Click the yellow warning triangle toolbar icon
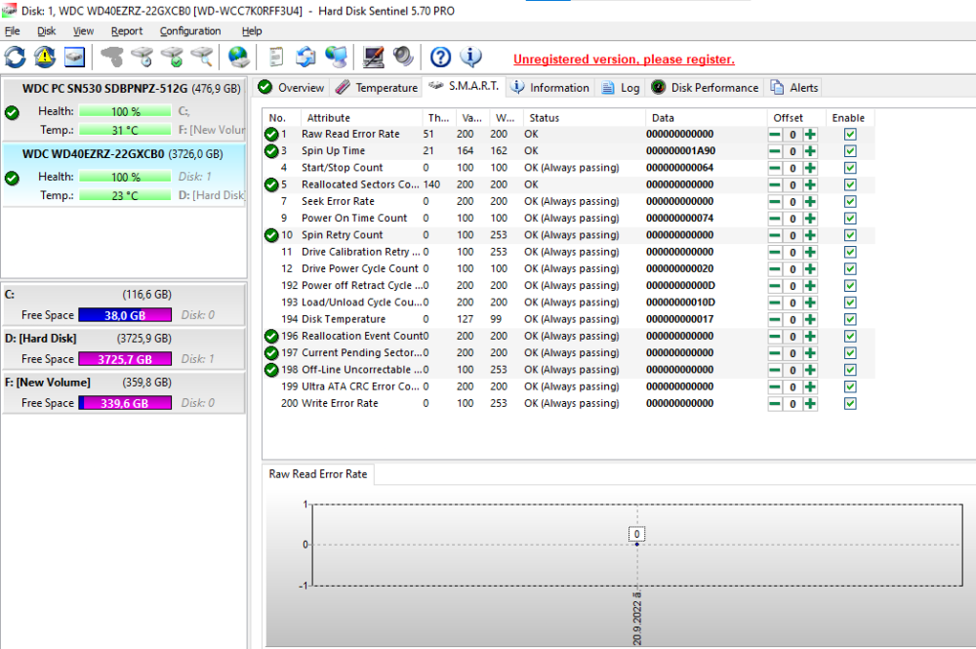976x649 pixels. [45, 57]
